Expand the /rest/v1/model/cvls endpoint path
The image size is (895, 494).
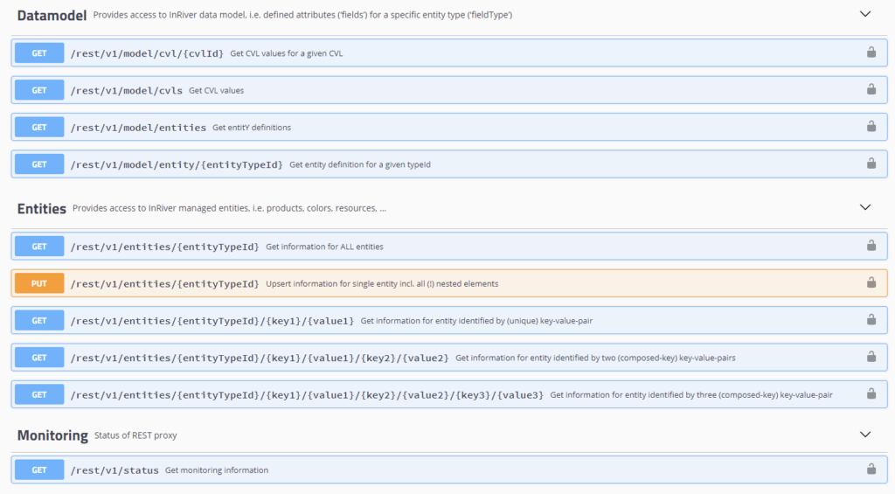(x=127, y=90)
